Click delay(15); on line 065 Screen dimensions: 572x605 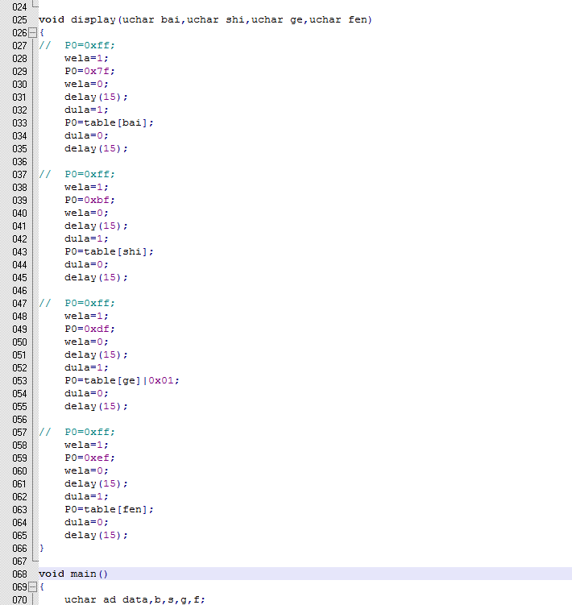(96, 535)
